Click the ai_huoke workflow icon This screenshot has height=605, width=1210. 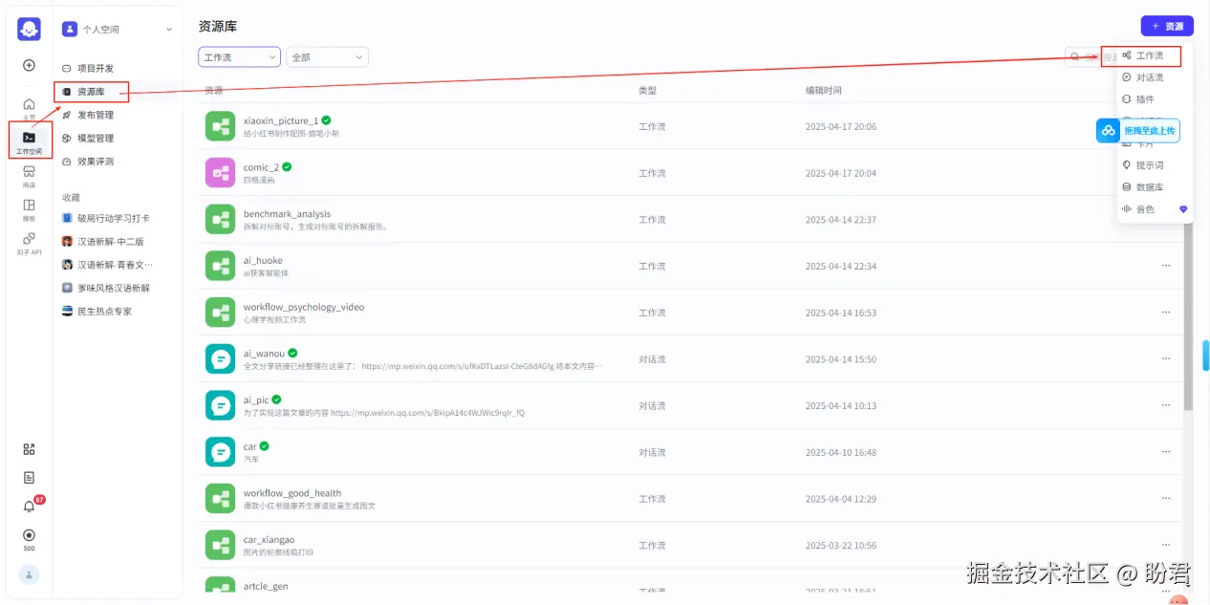pos(220,266)
